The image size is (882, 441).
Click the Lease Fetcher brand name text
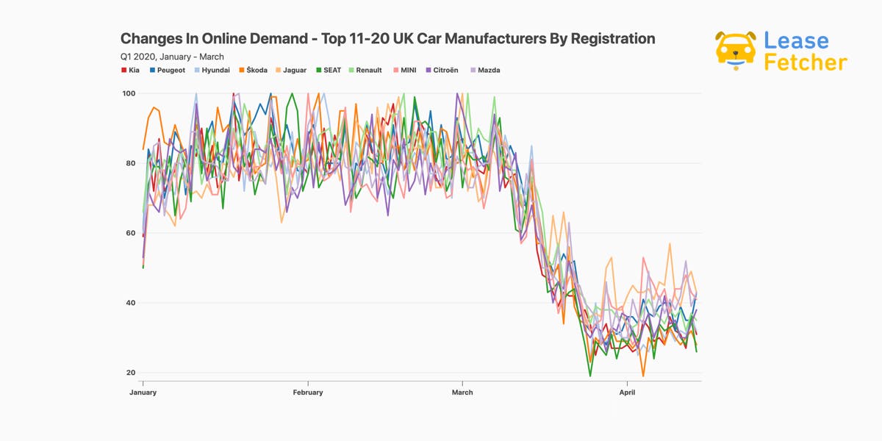(805, 51)
